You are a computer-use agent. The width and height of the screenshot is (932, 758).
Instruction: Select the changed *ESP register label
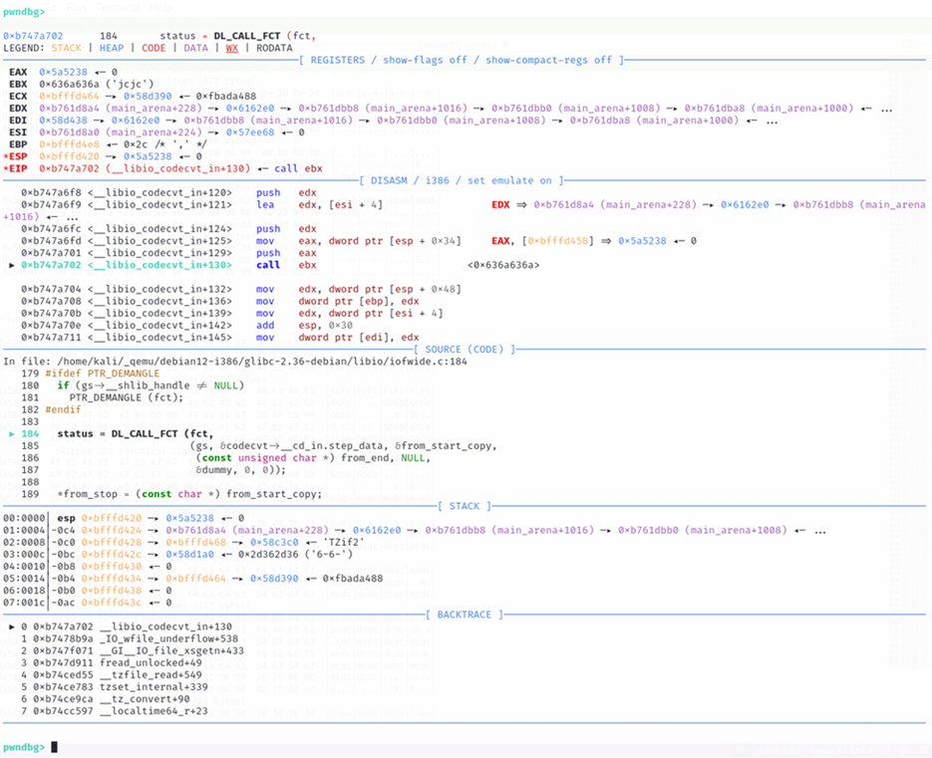point(15,156)
